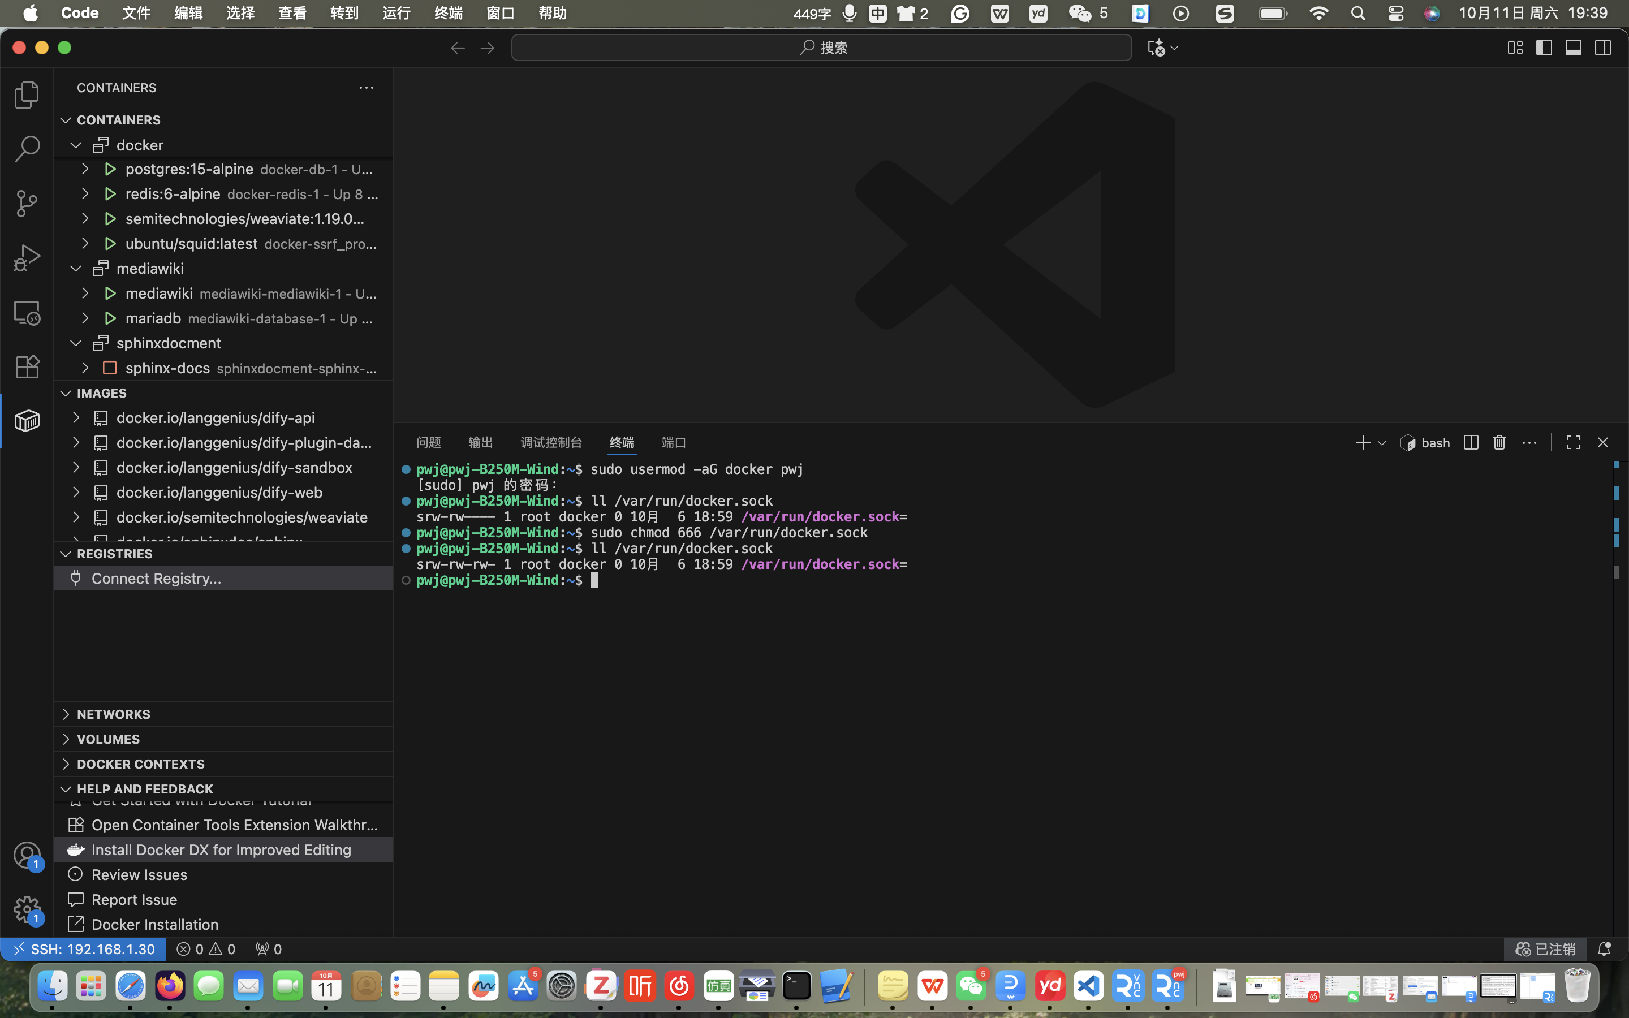The width and height of the screenshot is (1629, 1018).
Task: Maximize the terminal panel size
Action: pos(1573,442)
